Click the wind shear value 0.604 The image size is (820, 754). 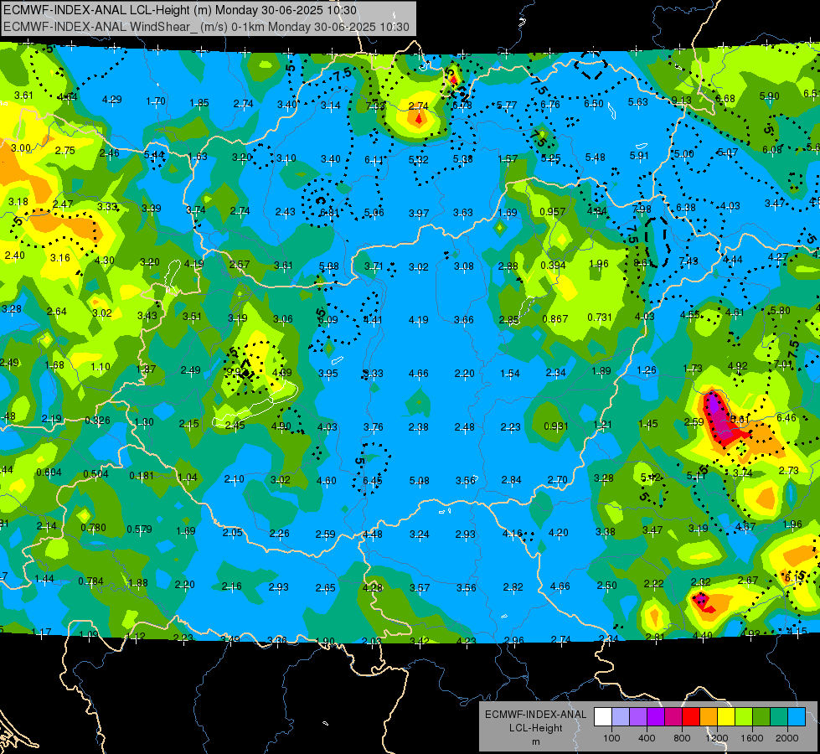tap(49, 473)
